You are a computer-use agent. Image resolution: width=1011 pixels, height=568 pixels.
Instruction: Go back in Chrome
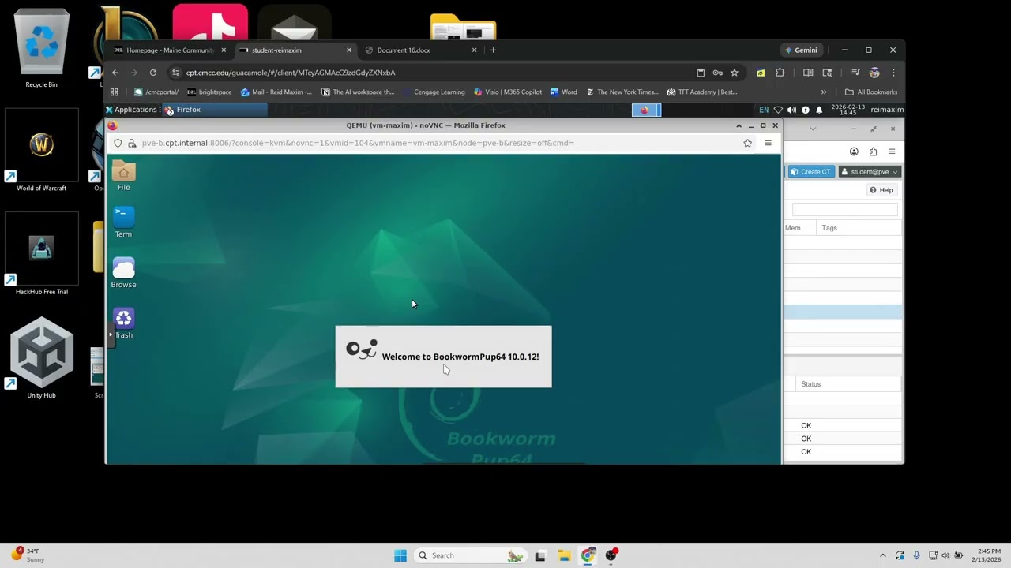115,73
